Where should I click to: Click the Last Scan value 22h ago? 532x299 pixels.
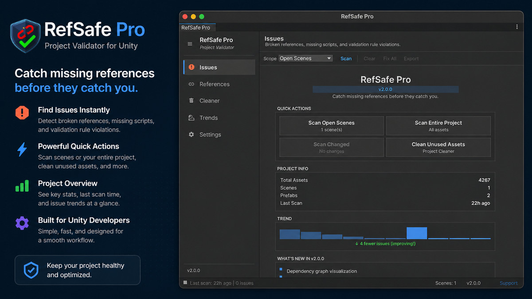point(481,203)
